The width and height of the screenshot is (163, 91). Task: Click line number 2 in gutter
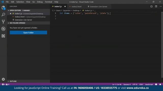pos(56,16)
